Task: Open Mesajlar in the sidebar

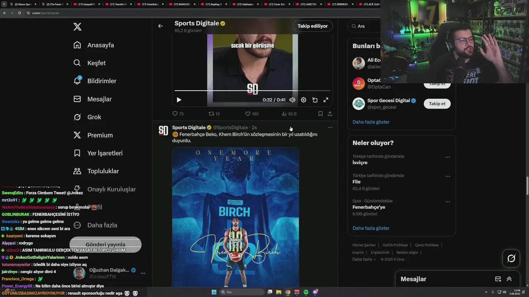Action: click(93, 99)
